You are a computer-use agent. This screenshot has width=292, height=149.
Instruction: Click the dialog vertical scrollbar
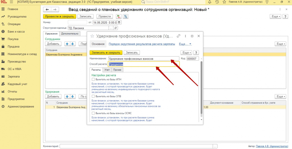click(x=201, y=87)
